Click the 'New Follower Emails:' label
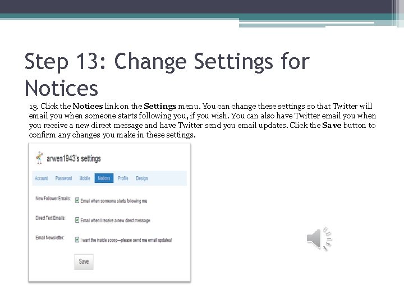This screenshot has width=404, height=303. click(53, 199)
